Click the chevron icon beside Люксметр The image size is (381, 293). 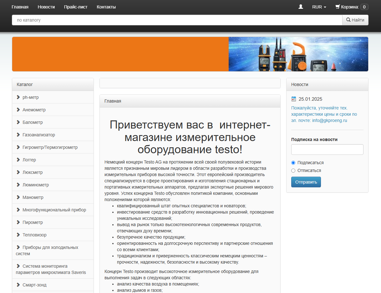[x=18, y=172]
